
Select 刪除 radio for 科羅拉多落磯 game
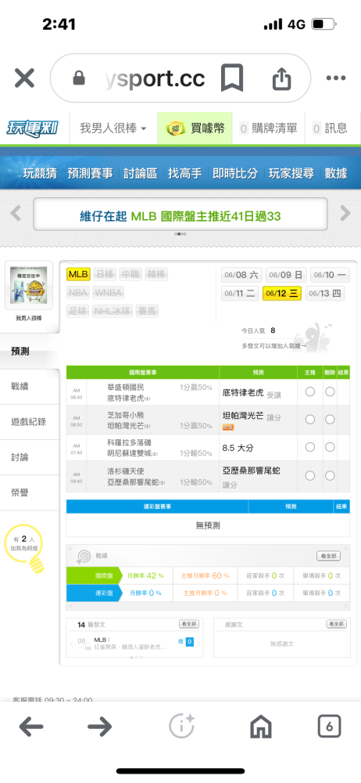(x=330, y=447)
